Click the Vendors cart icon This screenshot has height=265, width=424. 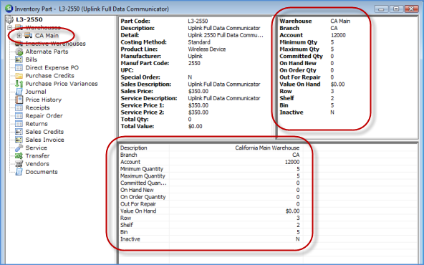pos(19,164)
